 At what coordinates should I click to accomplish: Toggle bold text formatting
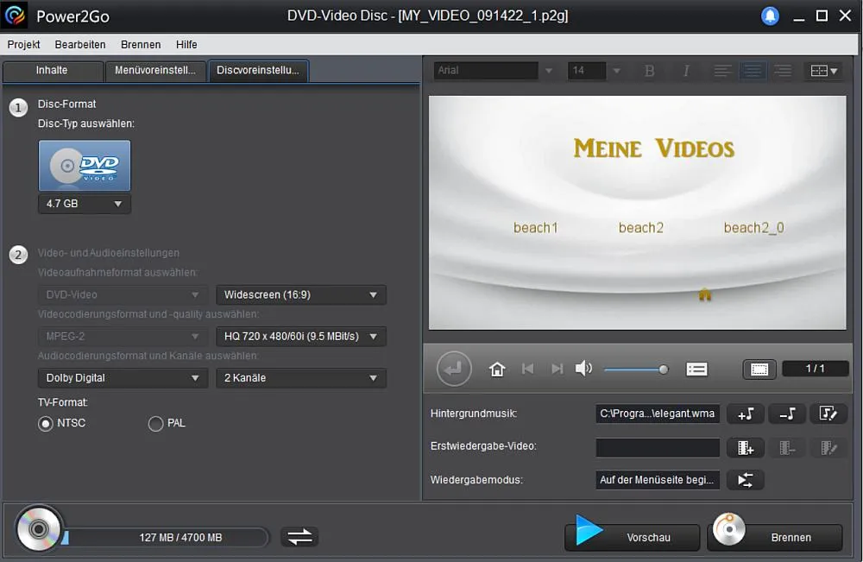click(649, 71)
